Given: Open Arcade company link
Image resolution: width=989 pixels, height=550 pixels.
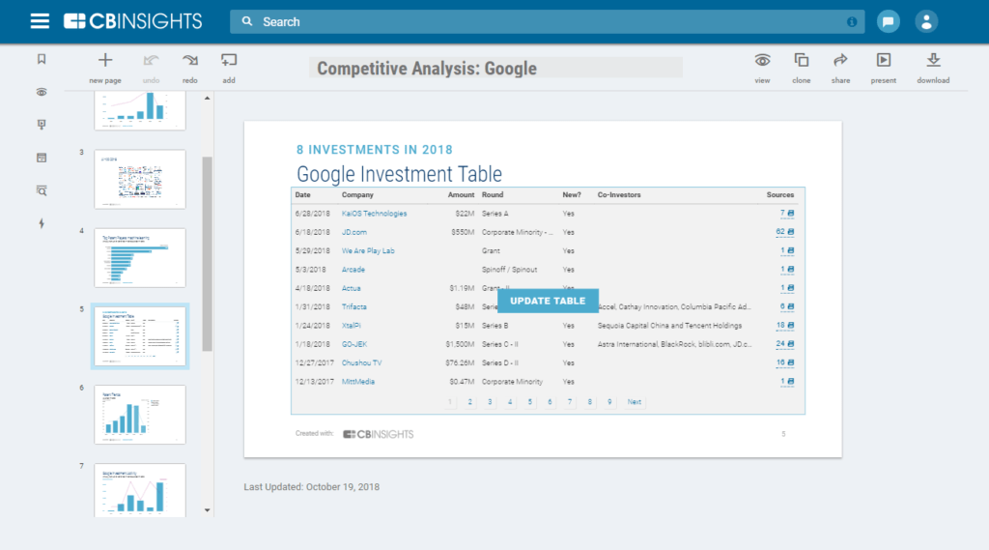Looking at the screenshot, I should [353, 270].
